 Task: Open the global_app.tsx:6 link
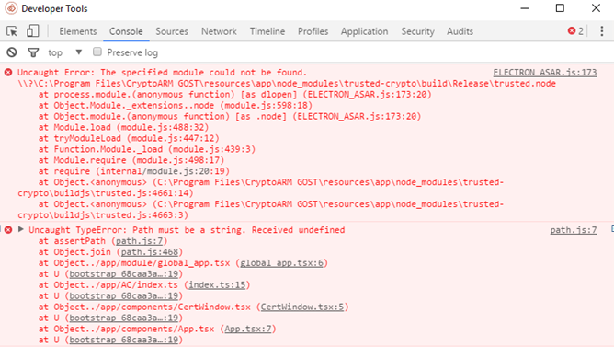coord(281,263)
